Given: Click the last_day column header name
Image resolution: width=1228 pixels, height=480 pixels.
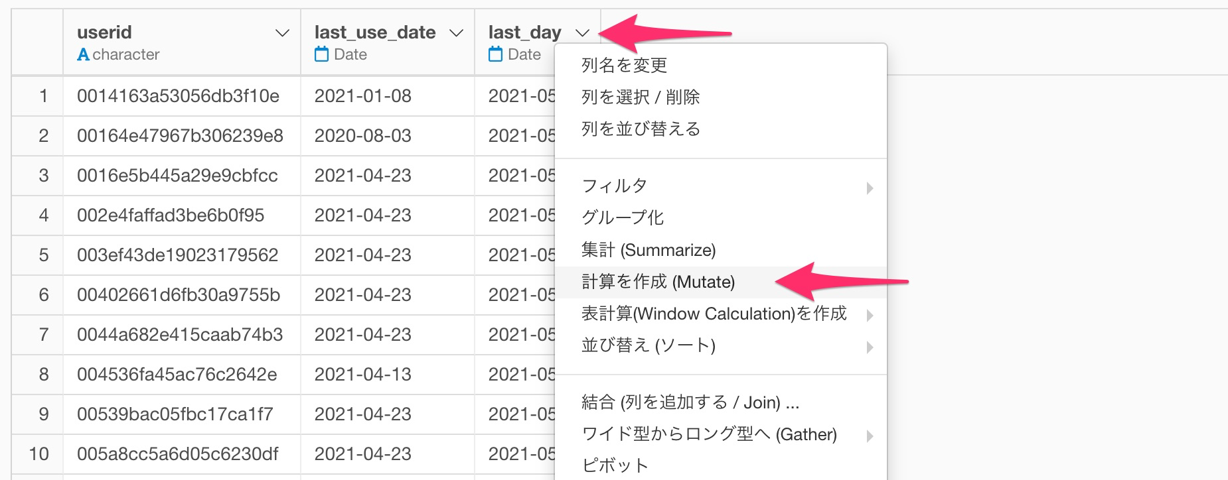Looking at the screenshot, I should coord(525,32).
